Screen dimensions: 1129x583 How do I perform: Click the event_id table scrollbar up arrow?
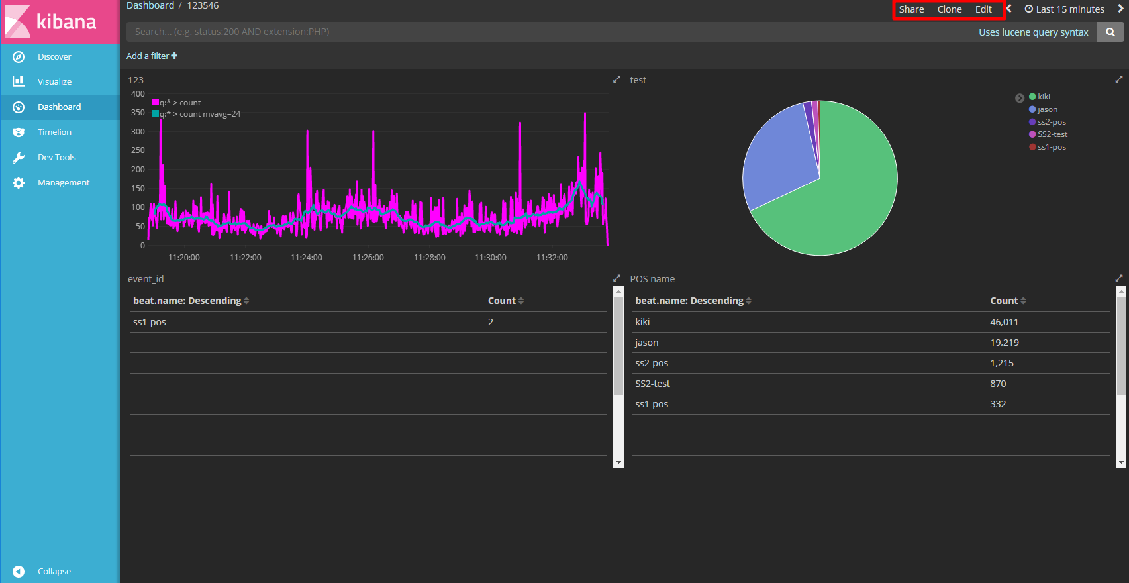coord(618,291)
